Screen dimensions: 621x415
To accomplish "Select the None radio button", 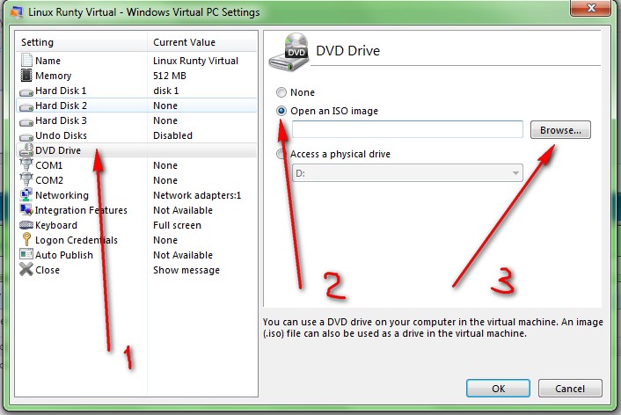I will tap(281, 92).
